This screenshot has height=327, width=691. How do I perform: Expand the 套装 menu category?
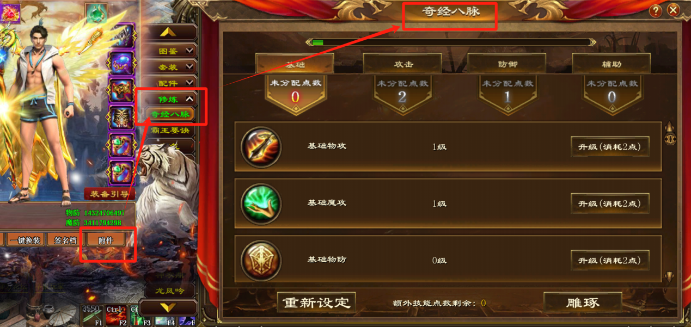(x=169, y=67)
